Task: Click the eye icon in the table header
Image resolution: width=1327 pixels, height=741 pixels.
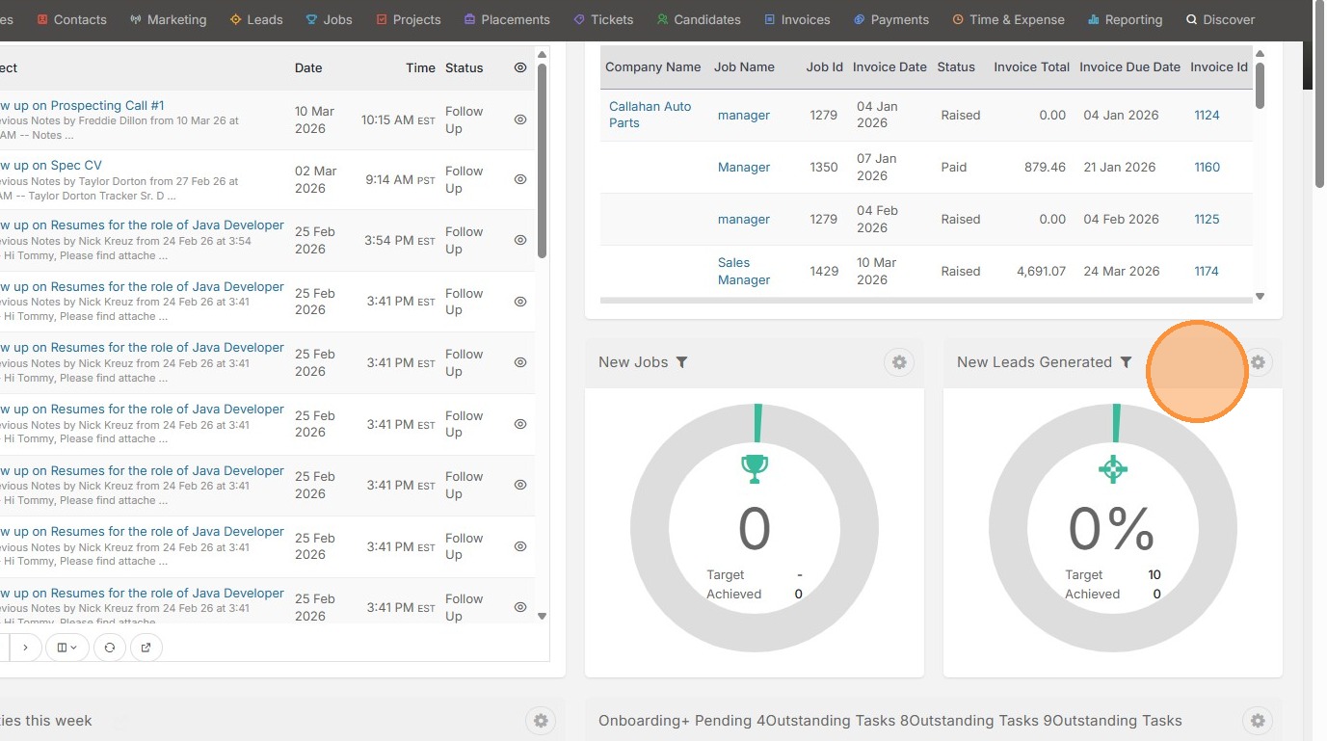Action: point(520,67)
